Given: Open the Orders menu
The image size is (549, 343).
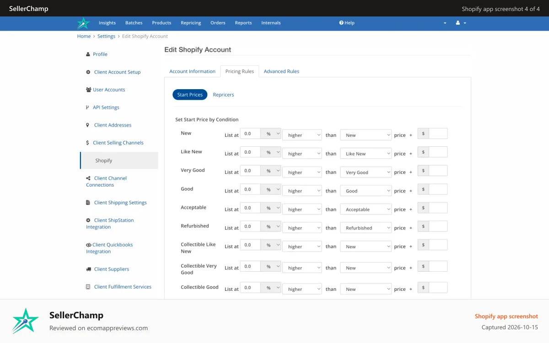Looking at the screenshot, I should [x=218, y=23].
